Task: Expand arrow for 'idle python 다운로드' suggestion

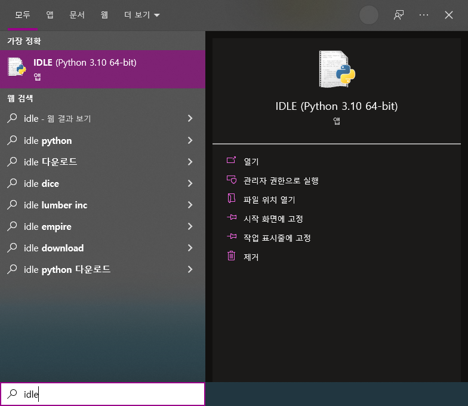Action: click(190, 269)
